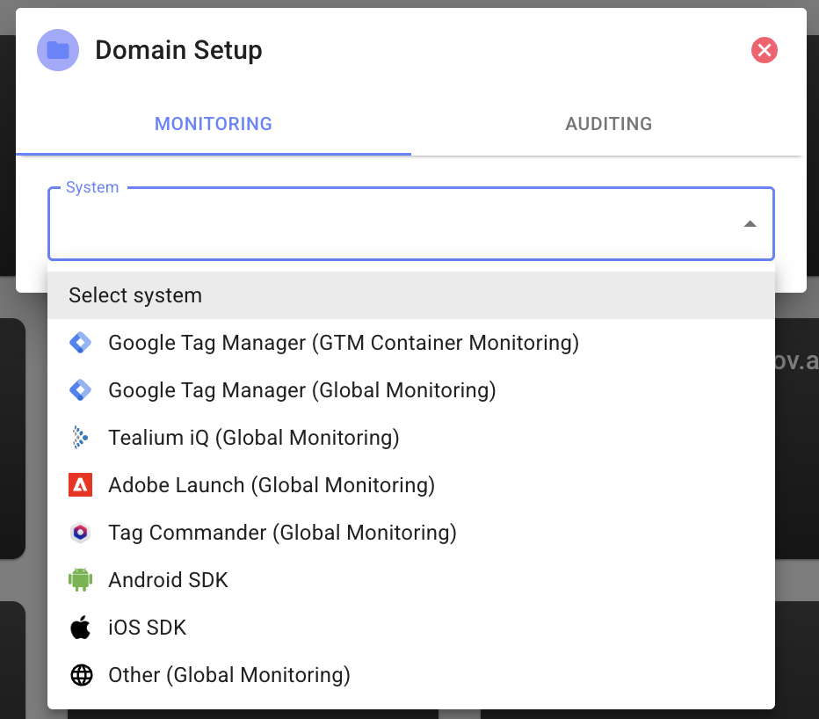The height and width of the screenshot is (719, 819).
Task: Pick Android SDK from the list
Action: tap(168, 580)
